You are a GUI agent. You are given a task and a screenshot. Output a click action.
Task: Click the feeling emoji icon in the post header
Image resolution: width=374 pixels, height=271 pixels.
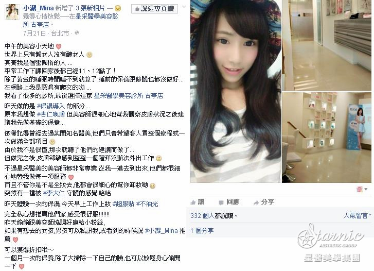click(118, 9)
